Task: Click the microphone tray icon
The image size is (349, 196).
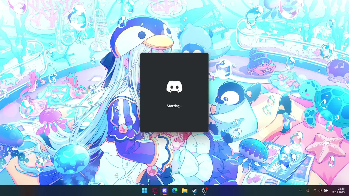Action: coord(308,191)
